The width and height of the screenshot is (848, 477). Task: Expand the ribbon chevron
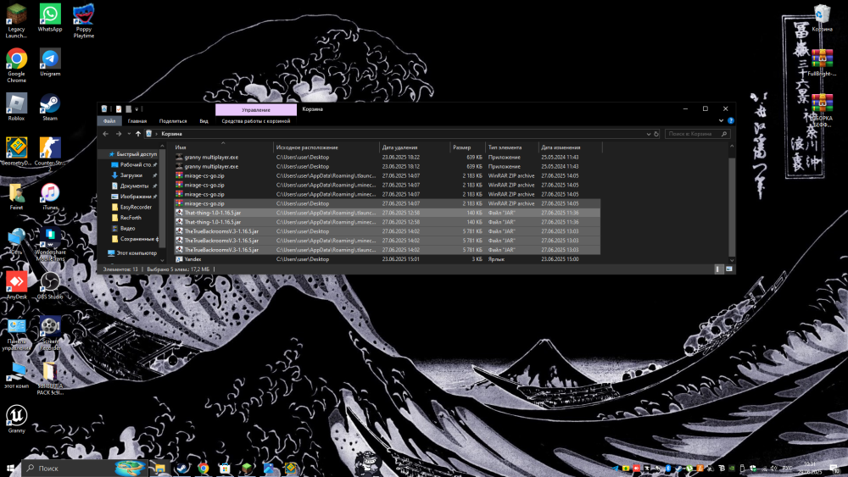tap(721, 121)
